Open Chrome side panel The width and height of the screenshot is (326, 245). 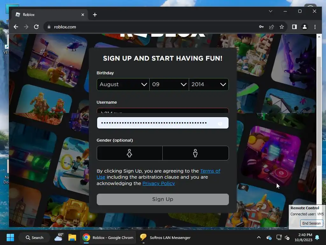coord(294,27)
